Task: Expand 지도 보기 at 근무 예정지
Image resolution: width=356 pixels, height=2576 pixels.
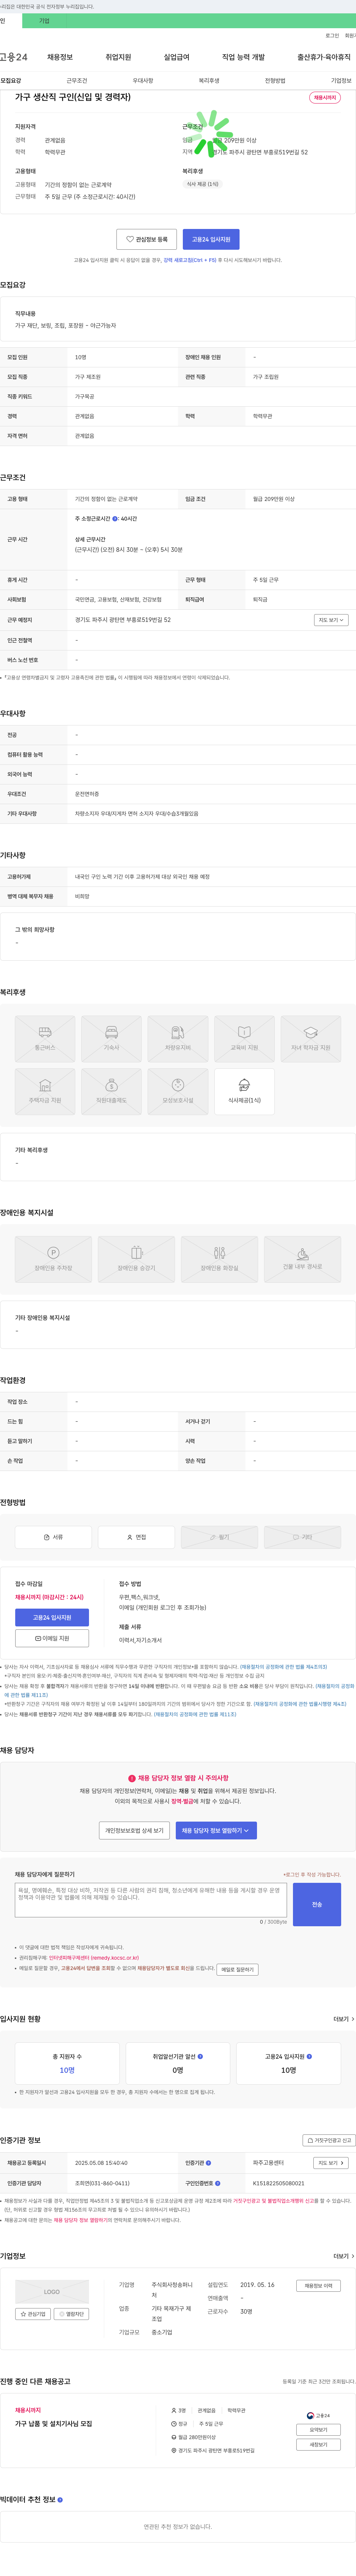Action: 331,620
